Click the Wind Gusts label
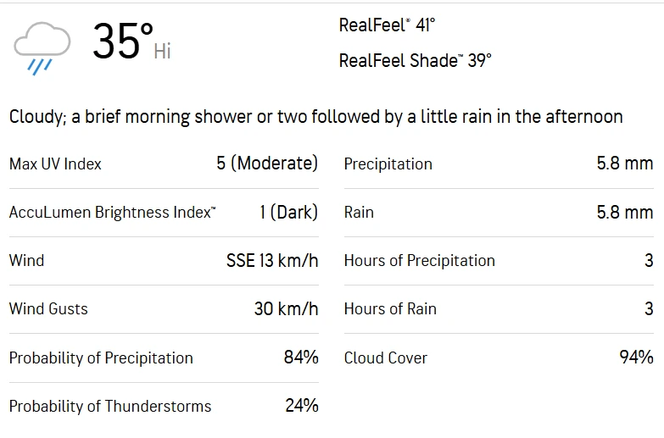The width and height of the screenshot is (664, 438). tap(48, 309)
